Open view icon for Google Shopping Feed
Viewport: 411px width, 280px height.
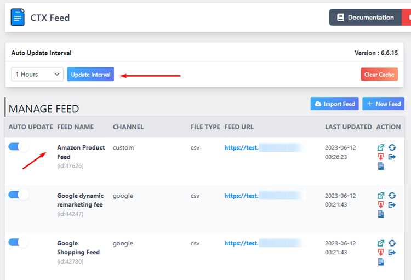coord(381,243)
